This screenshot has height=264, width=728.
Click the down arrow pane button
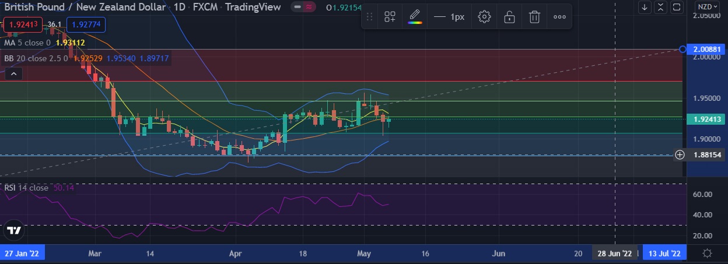645,7
